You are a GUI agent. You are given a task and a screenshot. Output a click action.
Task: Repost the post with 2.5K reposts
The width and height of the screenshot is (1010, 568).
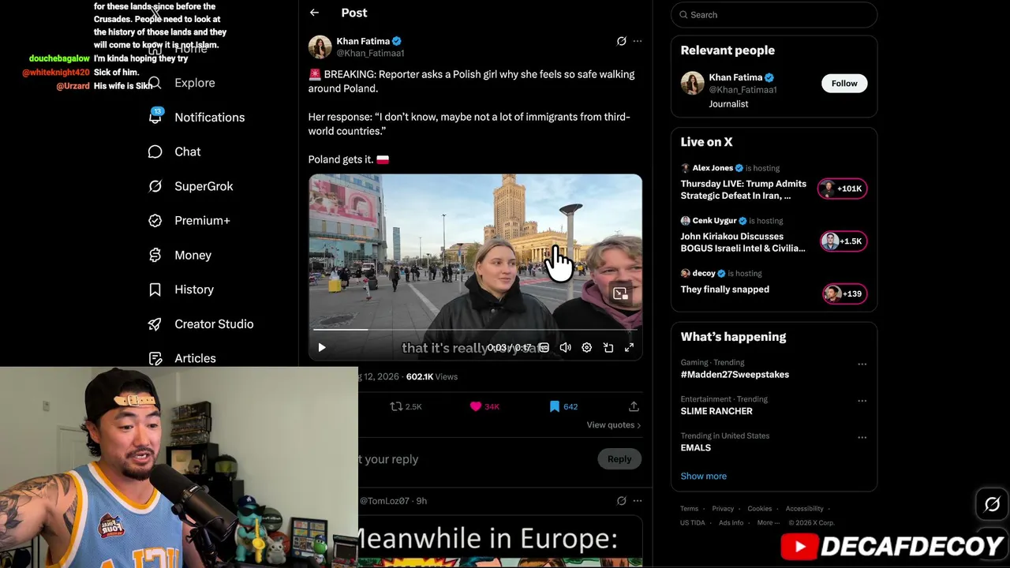[406, 406]
